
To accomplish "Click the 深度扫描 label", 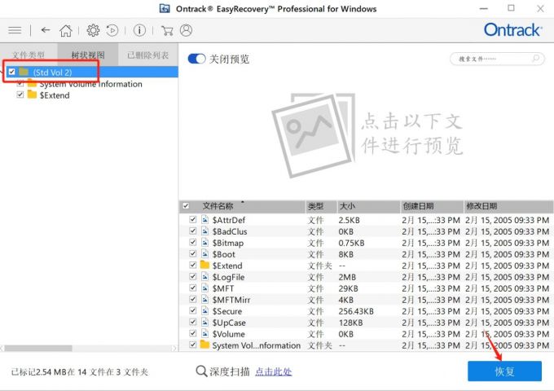I will (x=229, y=371).
